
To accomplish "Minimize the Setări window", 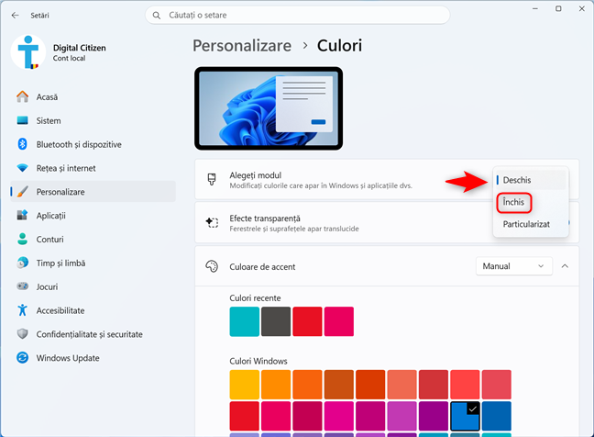I will [x=535, y=8].
